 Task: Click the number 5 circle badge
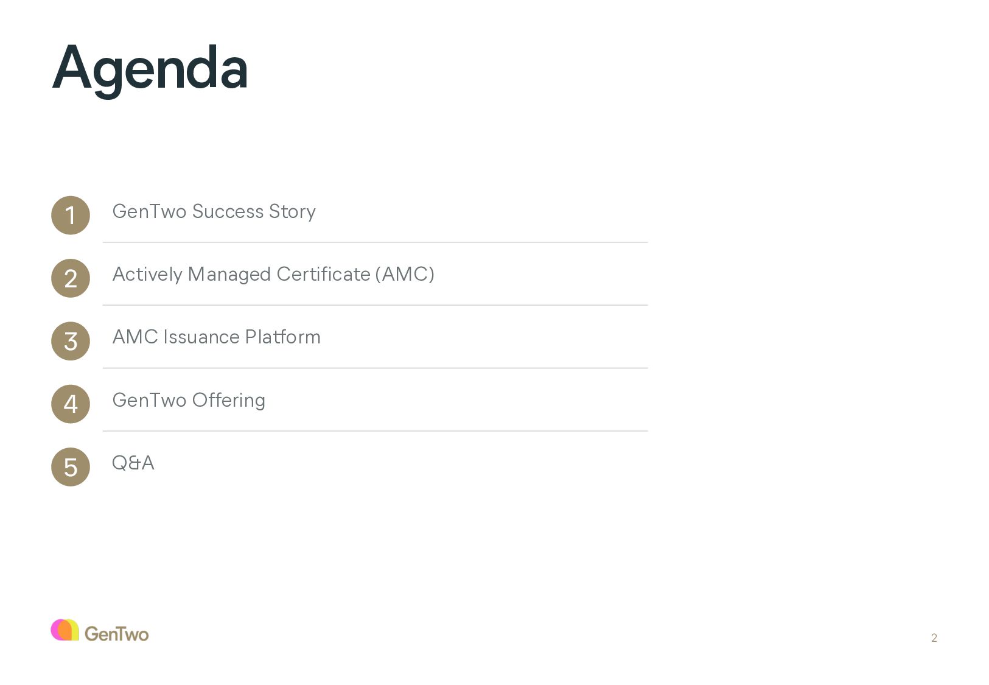tap(71, 467)
